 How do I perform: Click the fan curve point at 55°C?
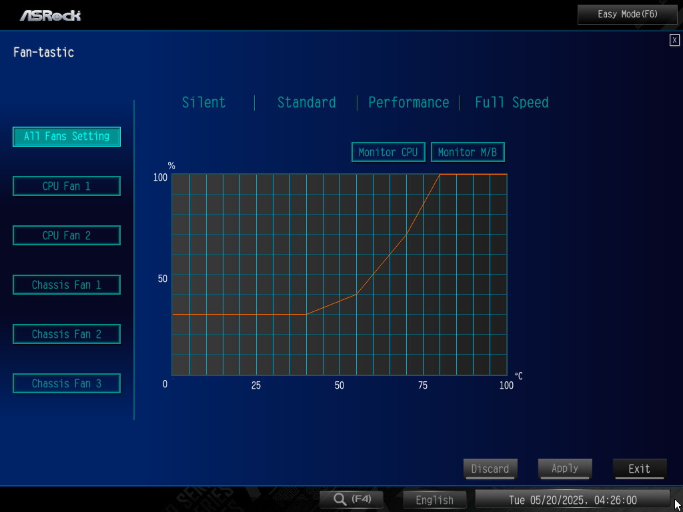[x=356, y=294]
